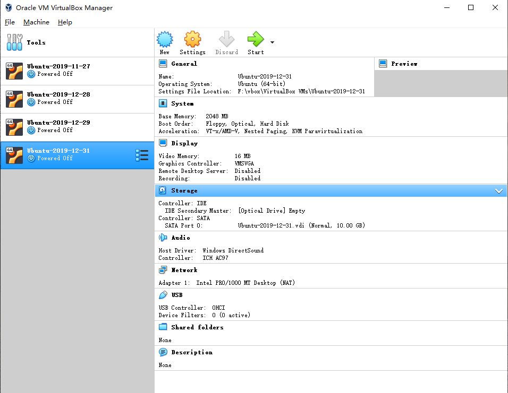508x393 pixels.
Task: Open the Audio section header link
Action: tap(181, 238)
